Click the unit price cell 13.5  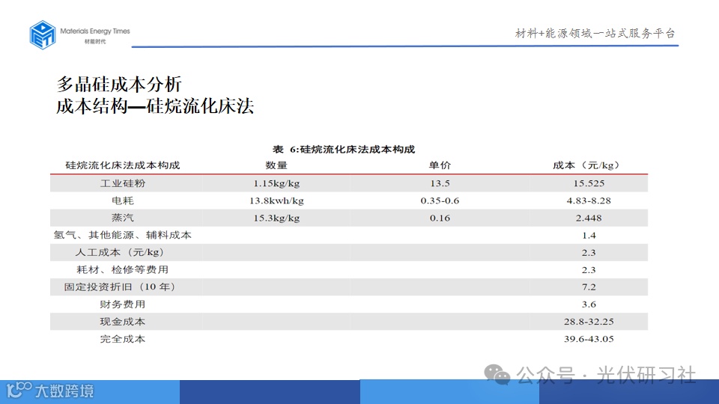tap(440, 183)
